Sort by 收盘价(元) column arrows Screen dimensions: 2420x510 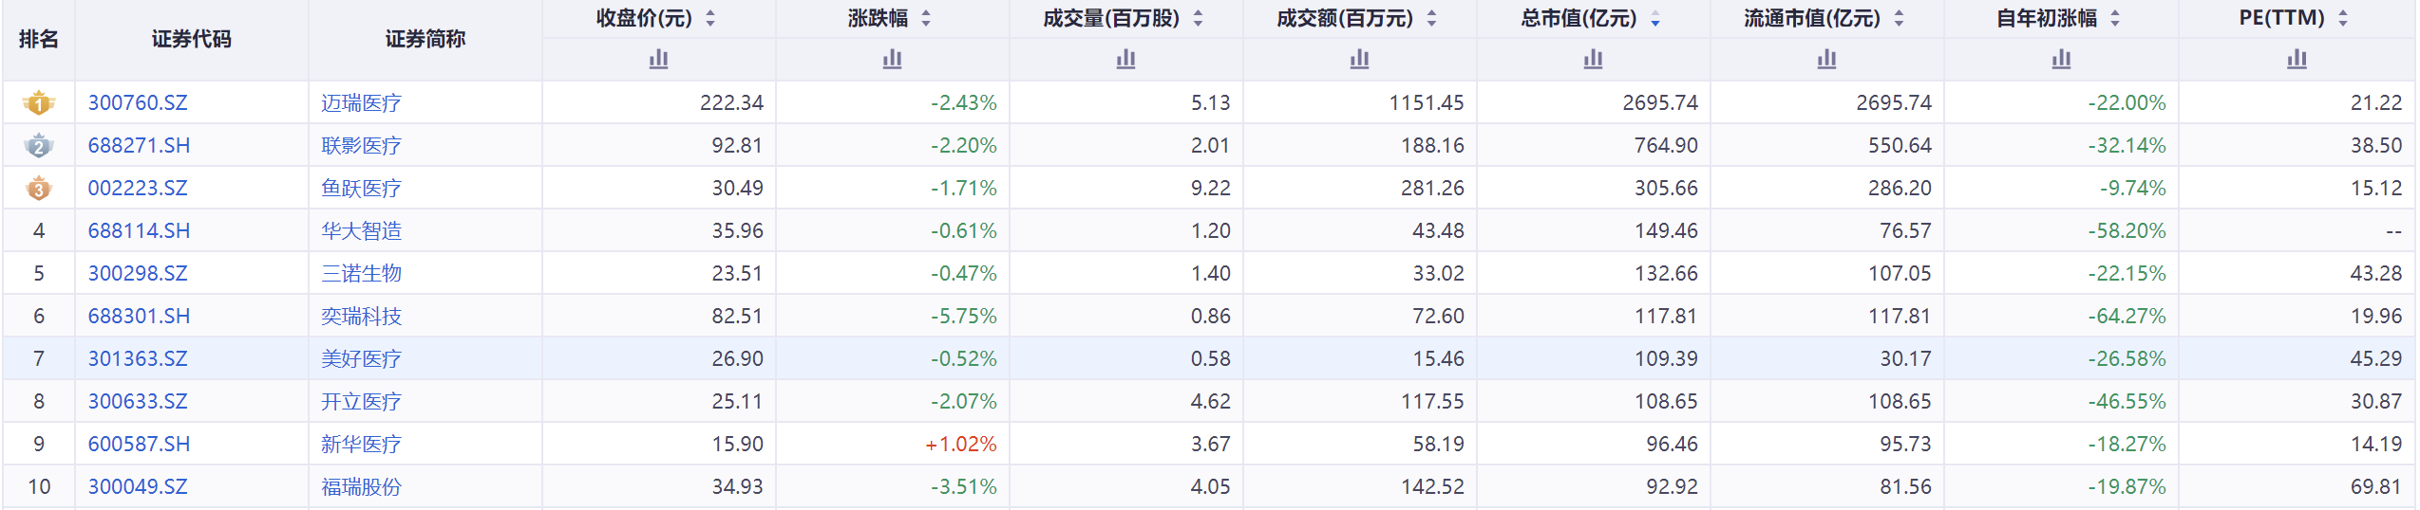pos(710,18)
